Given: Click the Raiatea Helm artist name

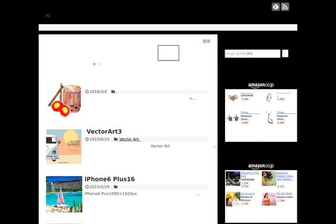Looking at the screenshot, I should (x=284, y=197).
